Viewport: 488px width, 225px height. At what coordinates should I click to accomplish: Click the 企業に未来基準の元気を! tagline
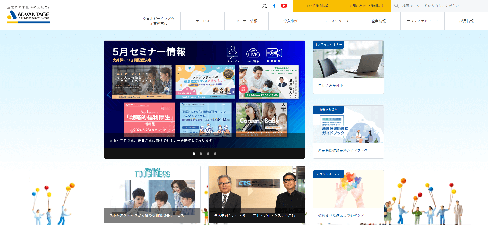tap(28, 7)
